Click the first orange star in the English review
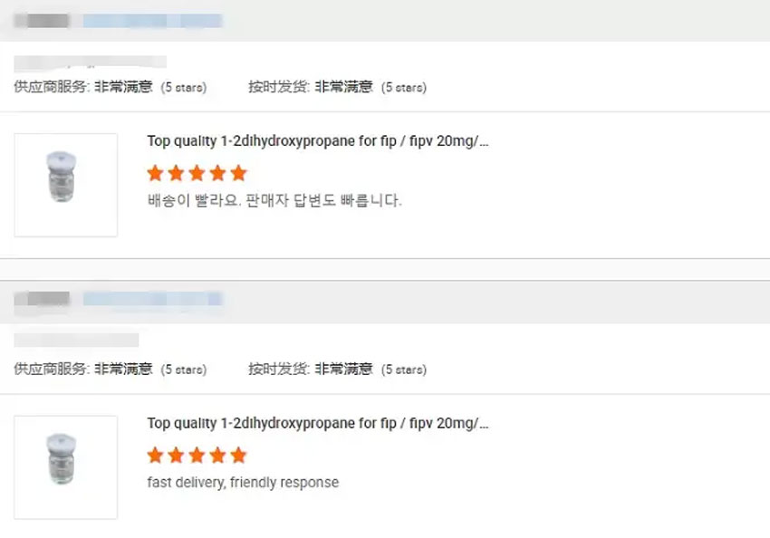This screenshot has height=538, width=770. pos(155,455)
